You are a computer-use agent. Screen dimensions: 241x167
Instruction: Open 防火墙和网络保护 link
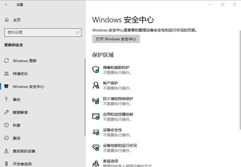(x=118, y=99)
